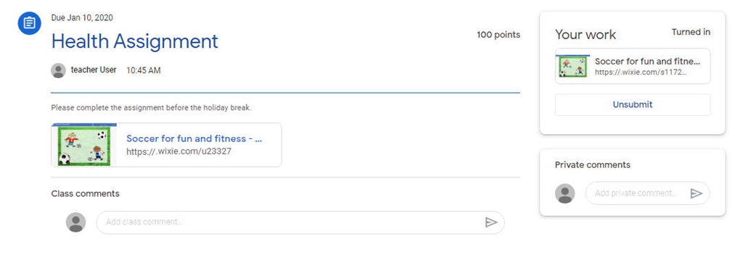Click the teacher User name

94,70
